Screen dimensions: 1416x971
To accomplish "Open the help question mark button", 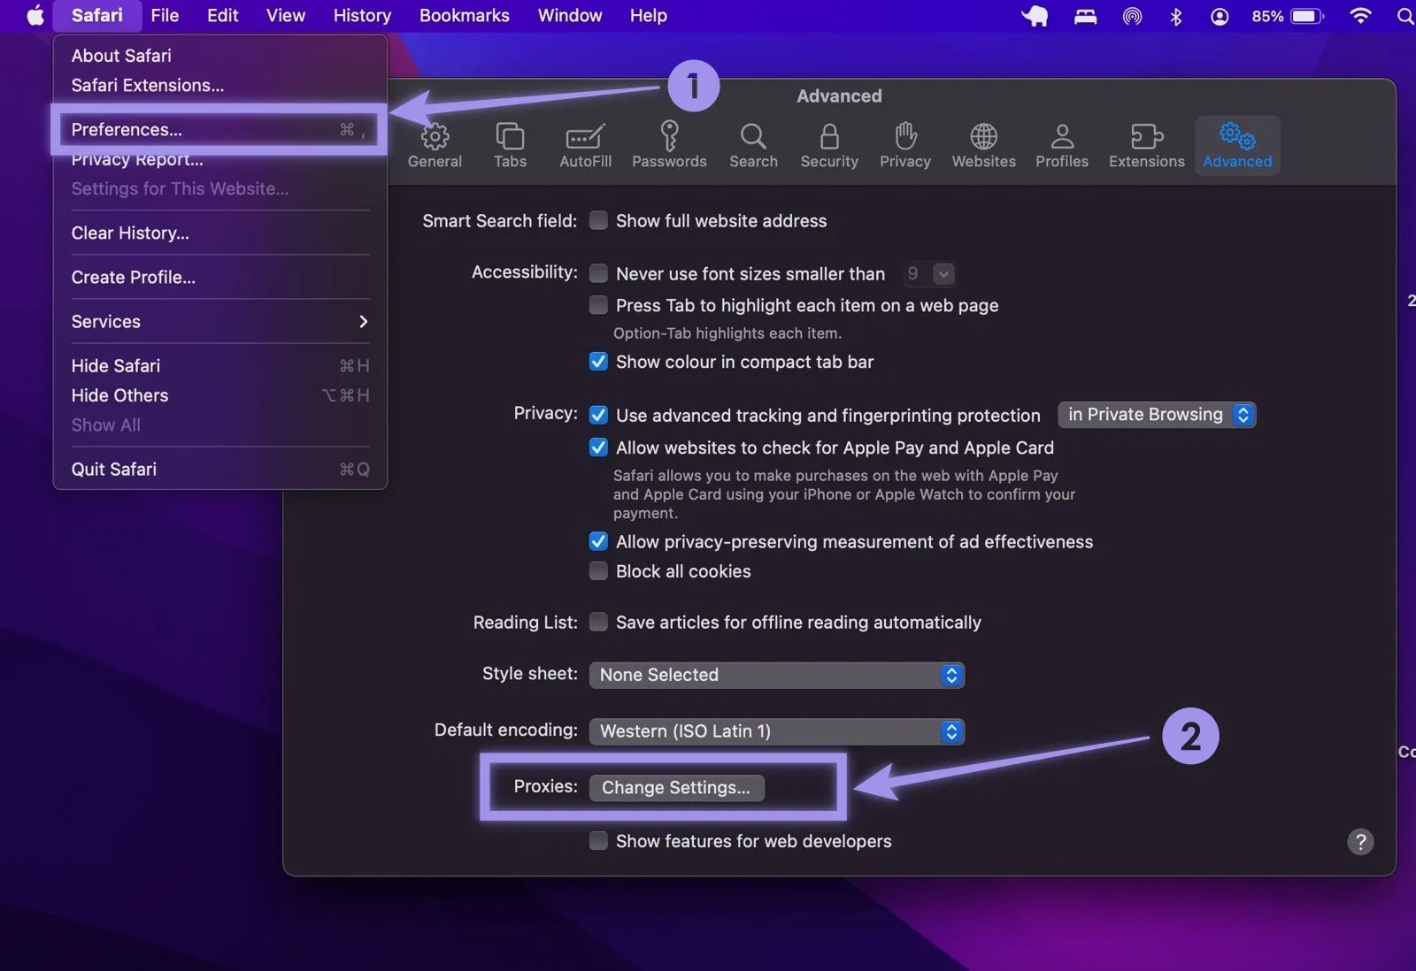I will [x=1360, y=842].
